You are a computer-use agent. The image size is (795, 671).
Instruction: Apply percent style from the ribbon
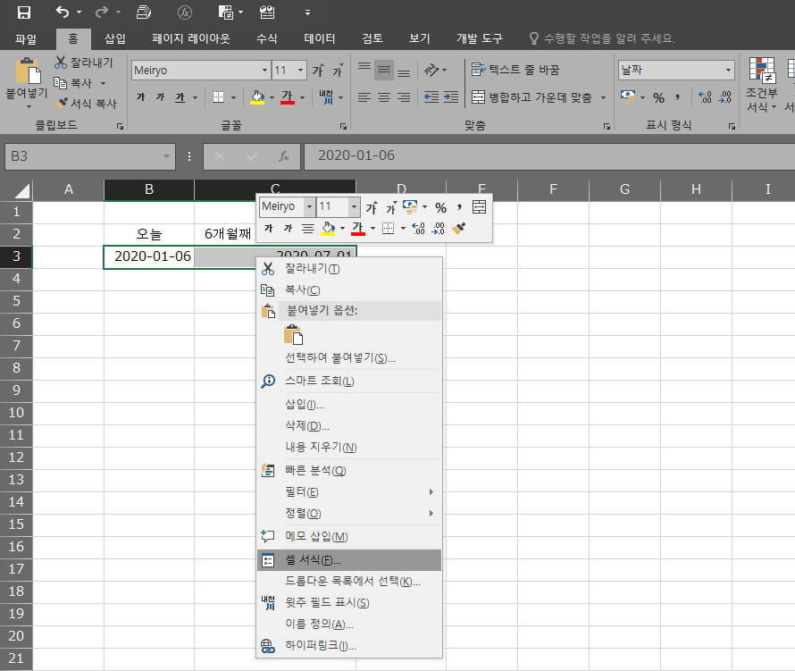point(658,96)
